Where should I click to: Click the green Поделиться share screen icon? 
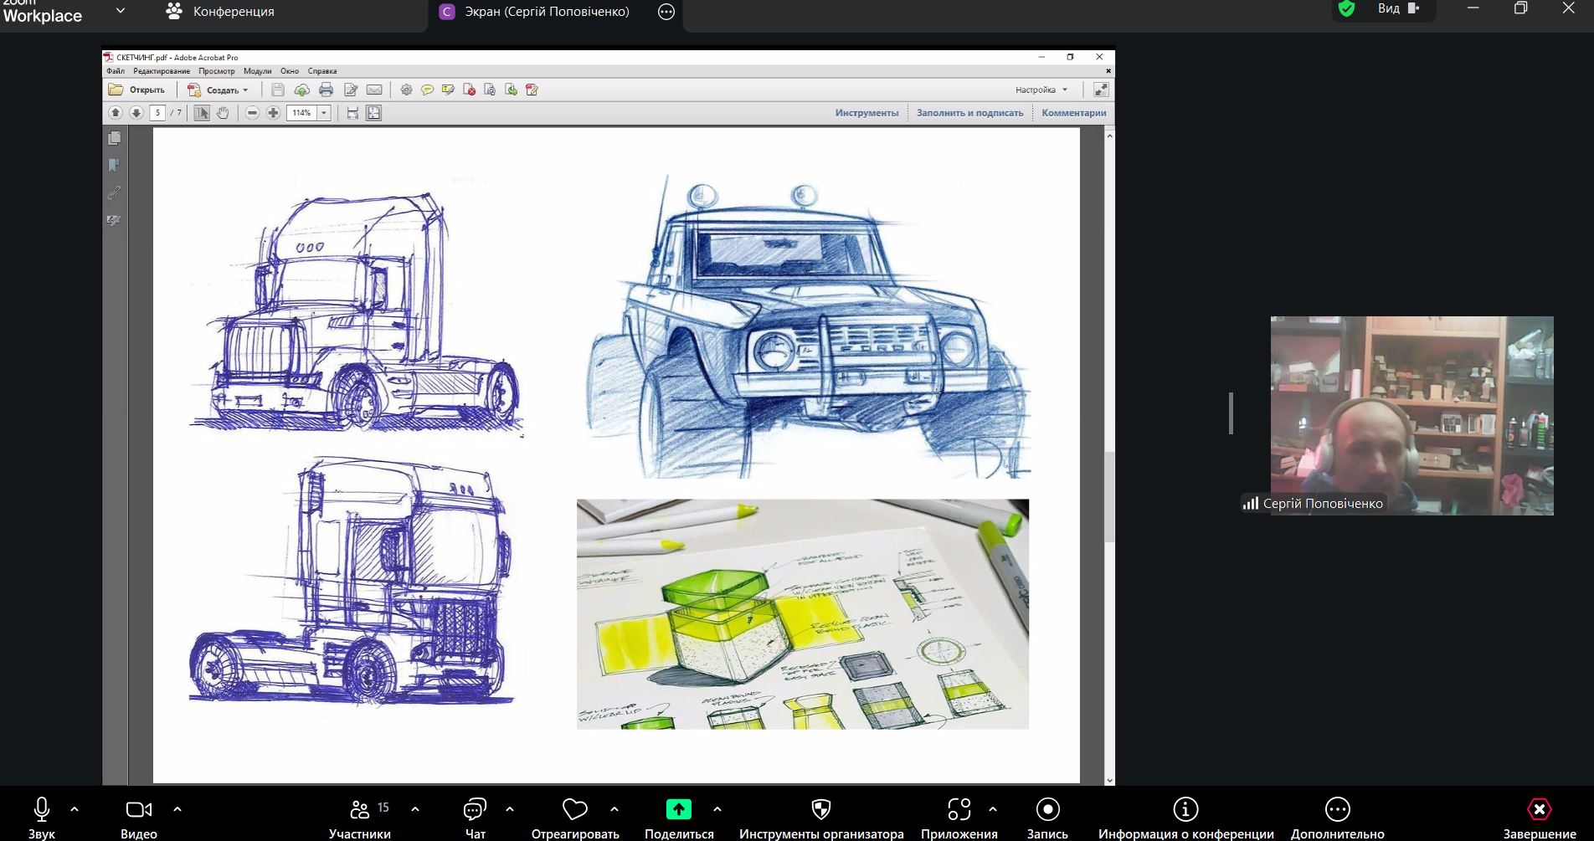pyautogui.click(x=678, y=810)
